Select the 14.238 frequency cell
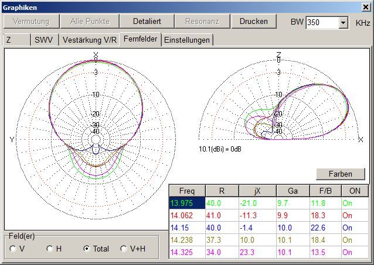 (187, 240)
